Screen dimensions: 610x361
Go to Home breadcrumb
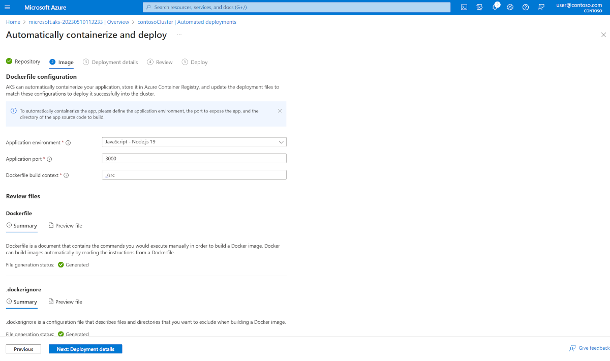click(13, 22)
